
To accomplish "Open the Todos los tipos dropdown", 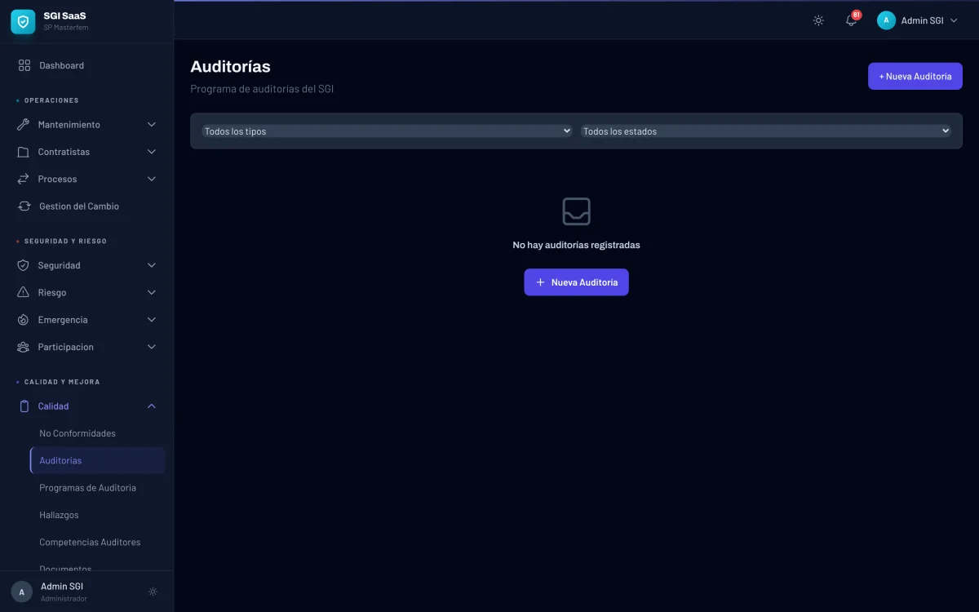I will point(384,131).
